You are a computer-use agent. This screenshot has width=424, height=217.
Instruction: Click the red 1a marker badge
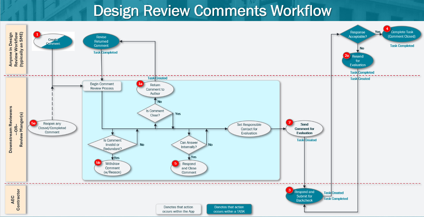(141, 84)
